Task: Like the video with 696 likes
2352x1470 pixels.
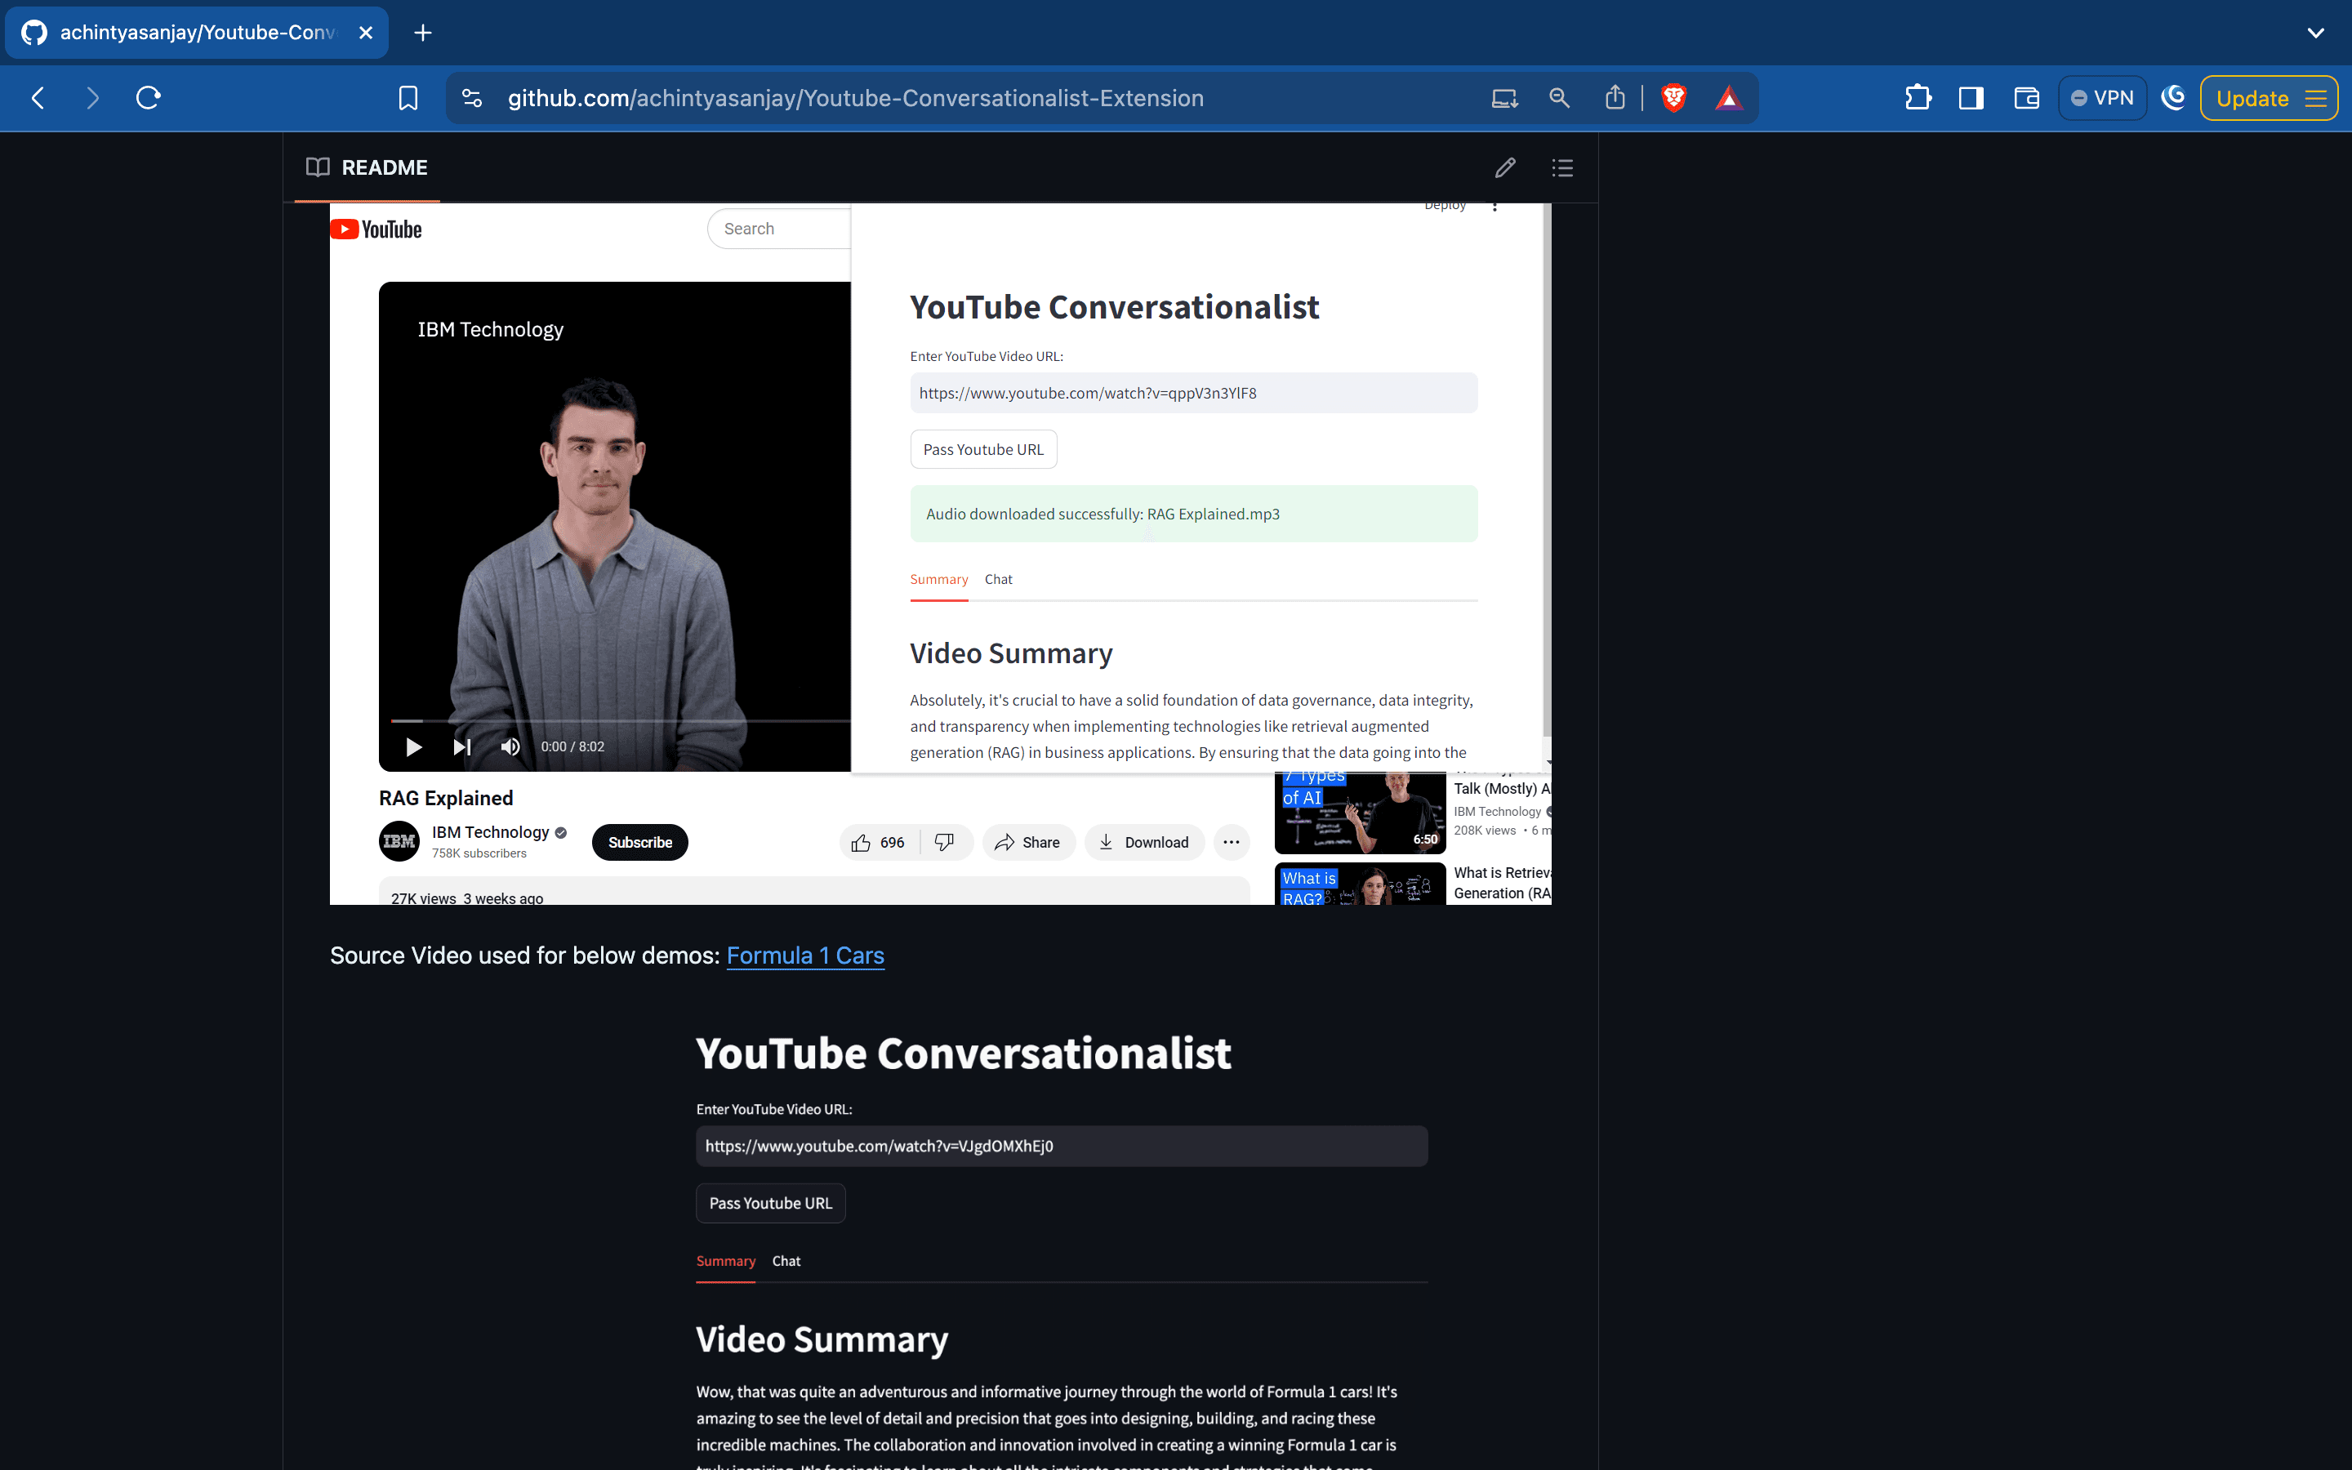Action: (879, 842)
